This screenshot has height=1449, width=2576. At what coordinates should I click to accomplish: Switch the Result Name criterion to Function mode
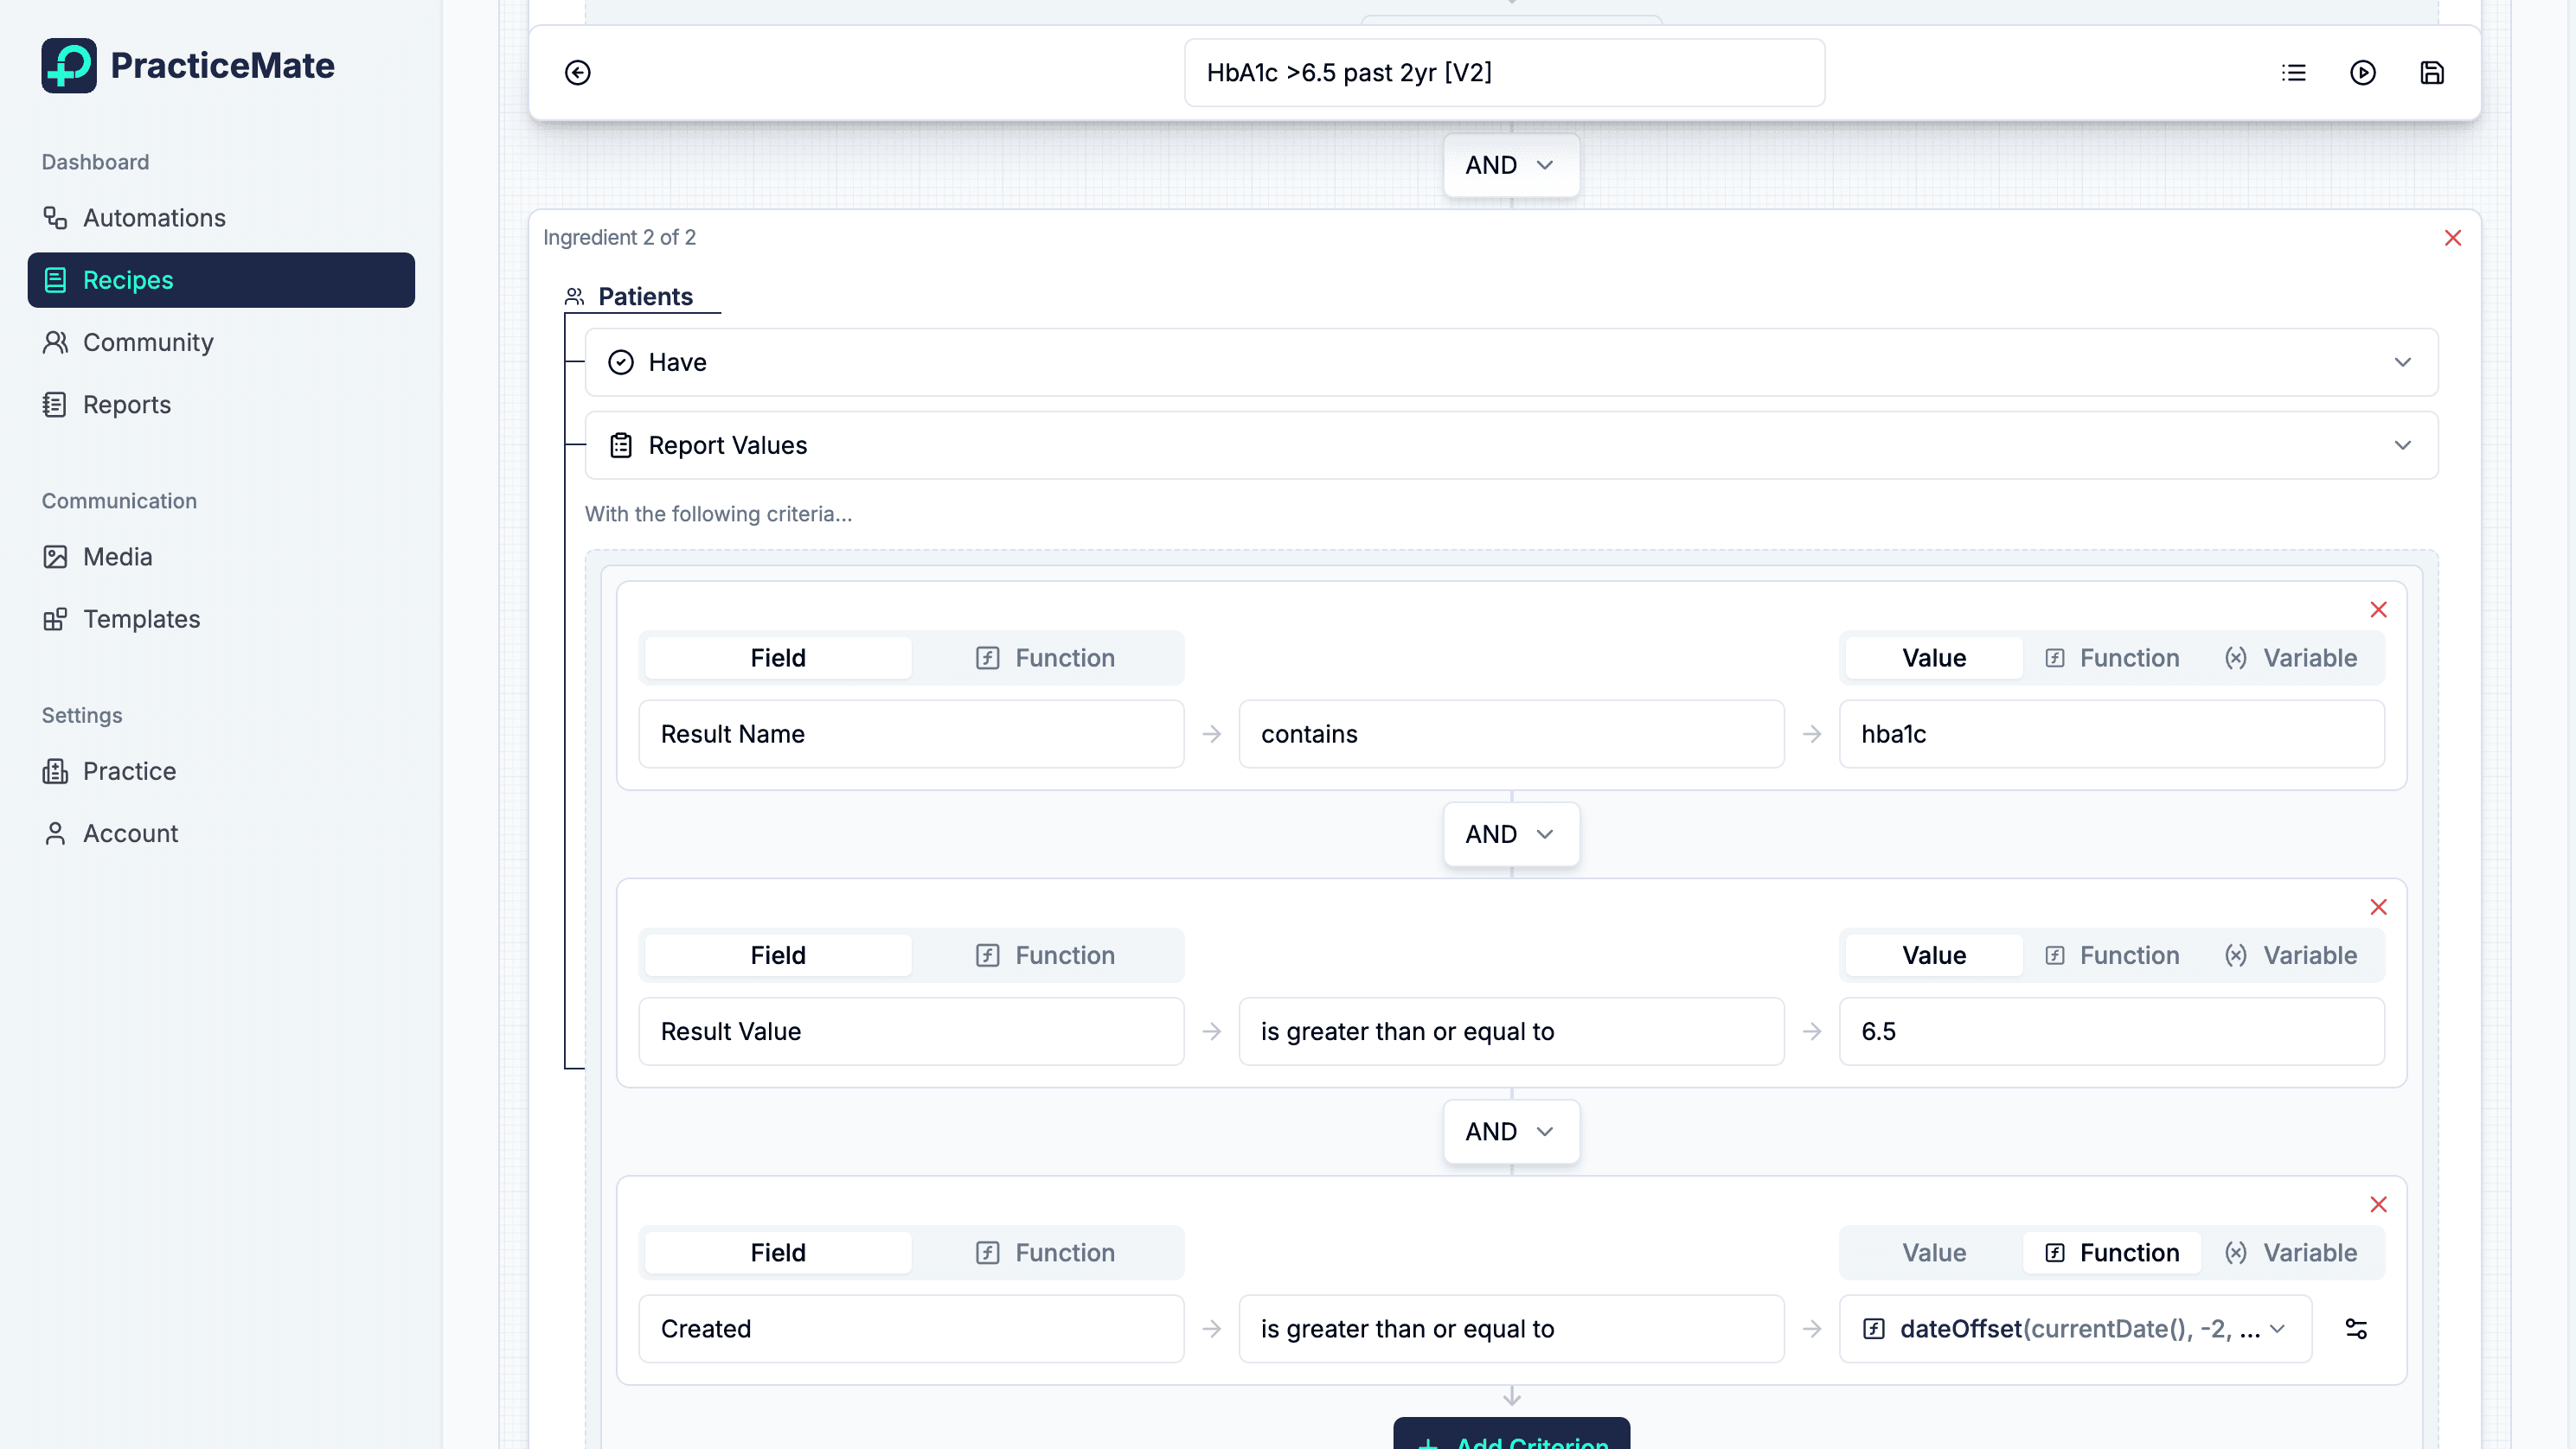click(x=1047, y=658)
